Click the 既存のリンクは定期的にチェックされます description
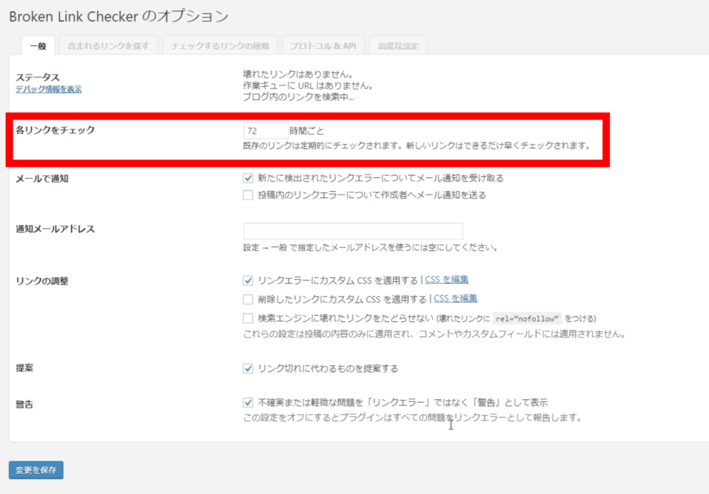Screen dimensions: 709x494 point(417,145)
